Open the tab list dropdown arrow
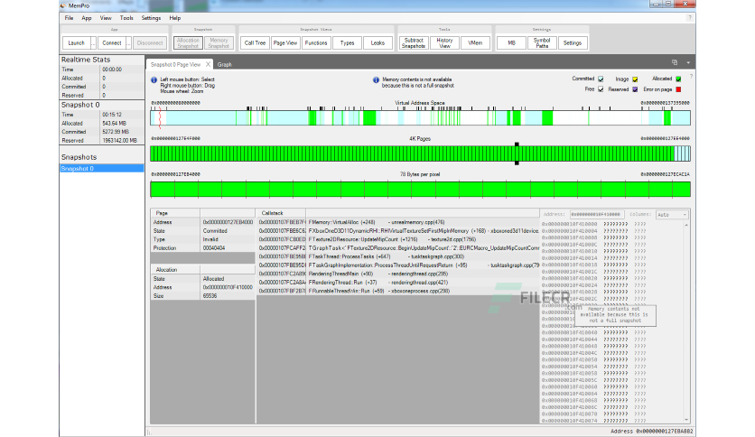The height and width of the screenshot is (437, 755). point(688,62)
